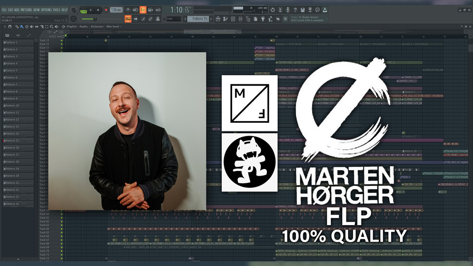Open the VIEW menu
This screenshot has height=266, width=473.
click(x=37, y=10)
